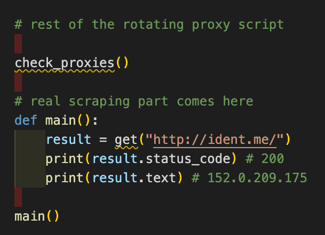This screenshot has height=235, width=325.
Task: Click the status_code attribute
Action: (188, 159)
